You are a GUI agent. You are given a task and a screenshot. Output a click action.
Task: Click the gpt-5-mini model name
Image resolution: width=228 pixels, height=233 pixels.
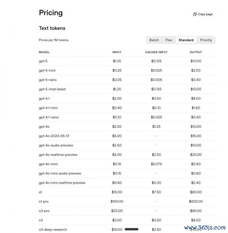(47, 70)
